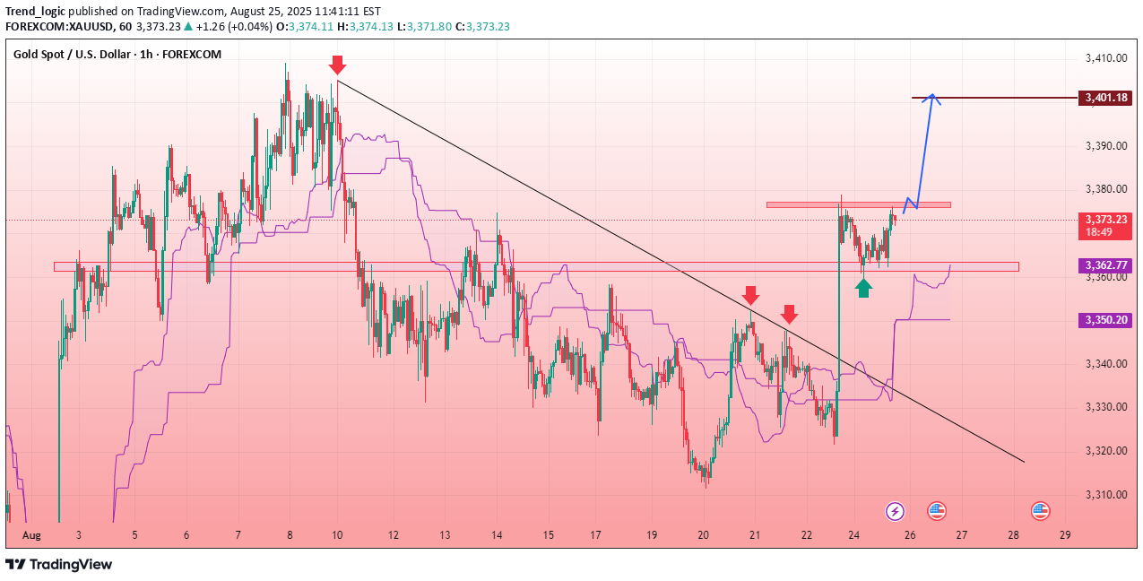
Task: Select the purple 3,350.20 indicator label
Action: [x=1105, y=319]
